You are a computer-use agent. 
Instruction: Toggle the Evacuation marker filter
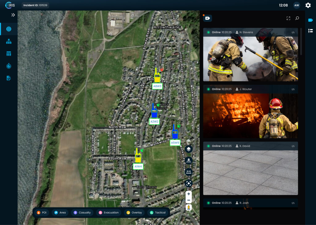click(x=109, y=213)
